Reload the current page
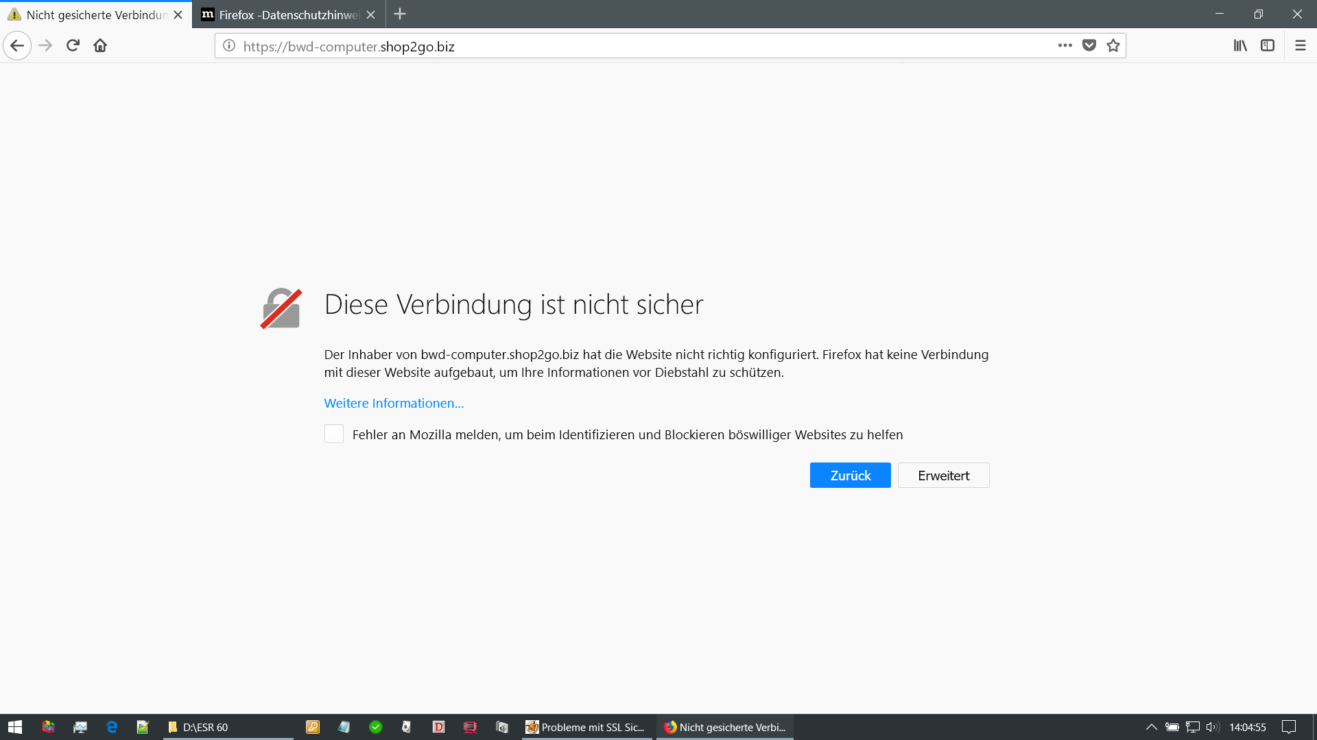Viewport: 1317px width, 740px height. coord(73,46)
